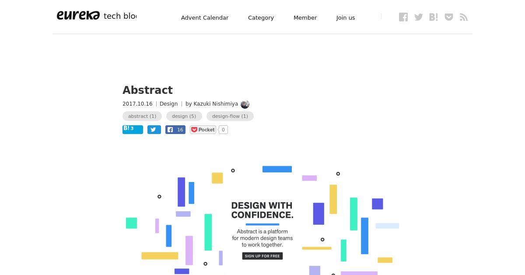Open the Design category link
525x275 pixels.
point(168,104)
